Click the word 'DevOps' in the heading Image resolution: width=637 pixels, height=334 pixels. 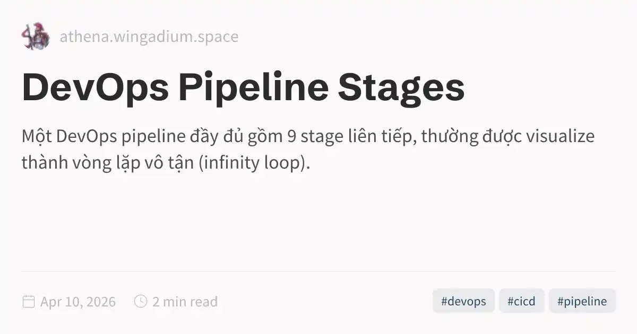coord(96,87)
